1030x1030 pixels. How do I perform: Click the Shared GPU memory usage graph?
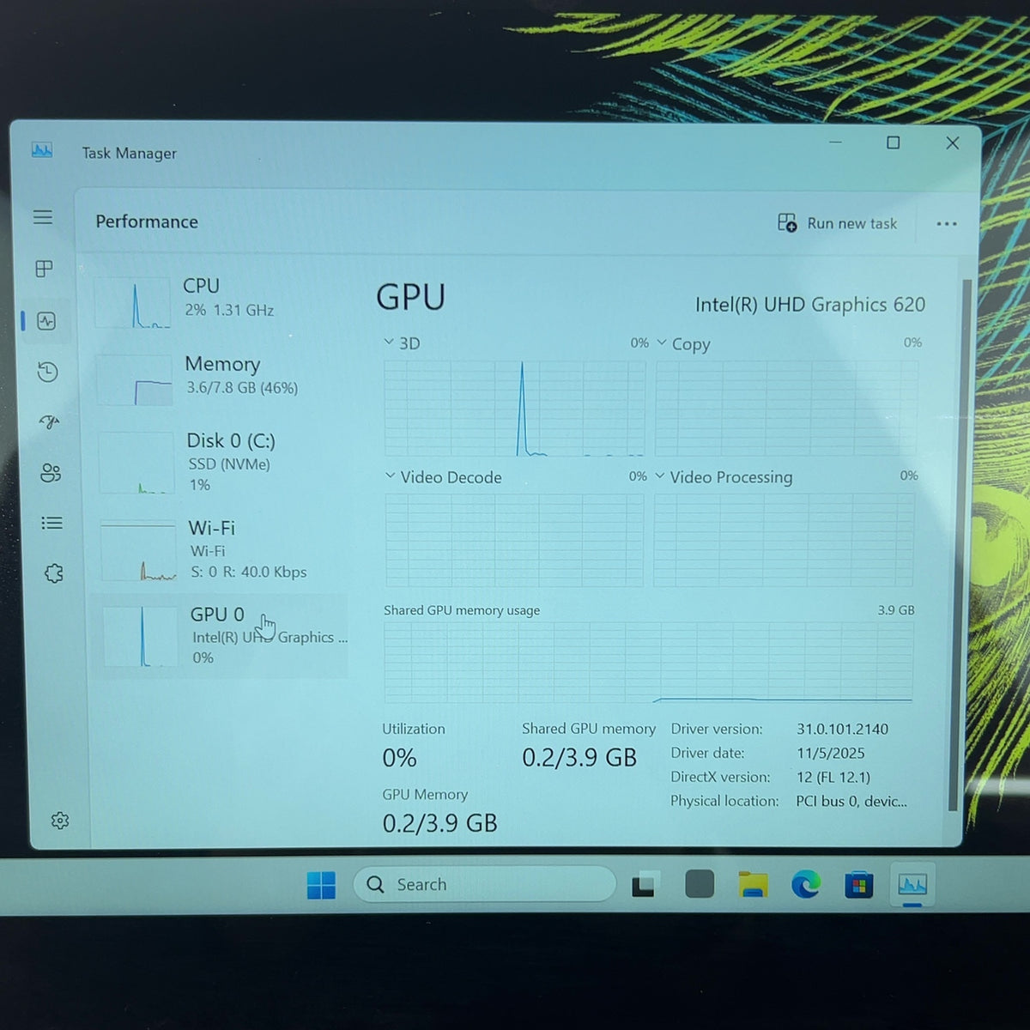point(648,663)
